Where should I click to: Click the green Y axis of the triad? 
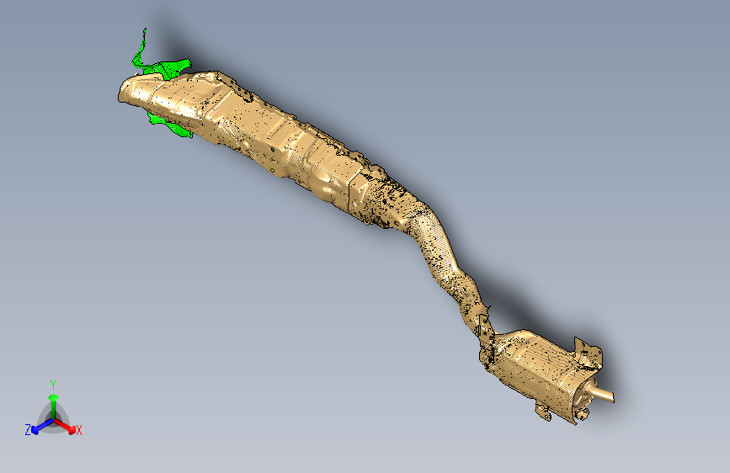[x=54, y=406]
